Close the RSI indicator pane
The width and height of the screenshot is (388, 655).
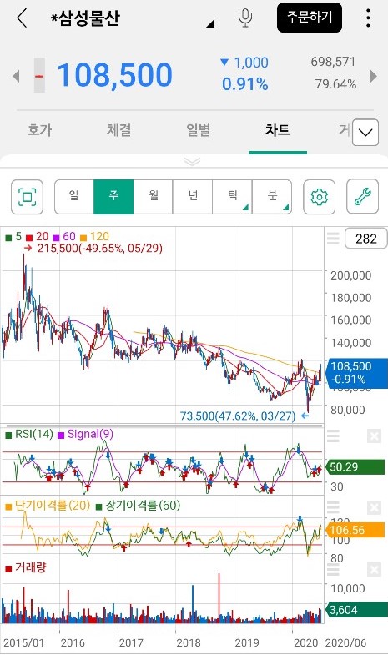[x=374, y=436]
